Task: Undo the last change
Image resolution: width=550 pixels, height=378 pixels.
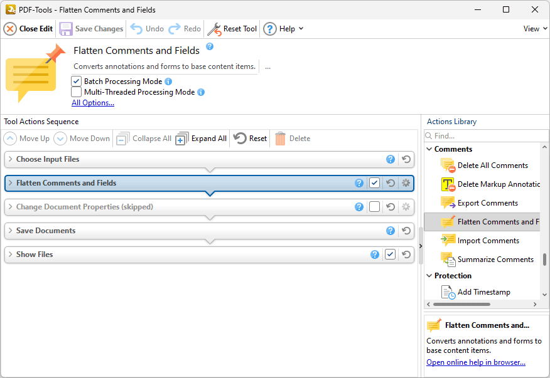Action: [x=147, y=29]
